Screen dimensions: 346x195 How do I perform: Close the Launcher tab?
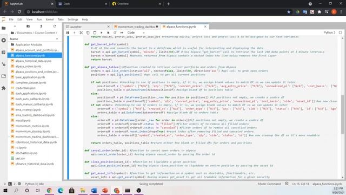click(x=108, y=27)
